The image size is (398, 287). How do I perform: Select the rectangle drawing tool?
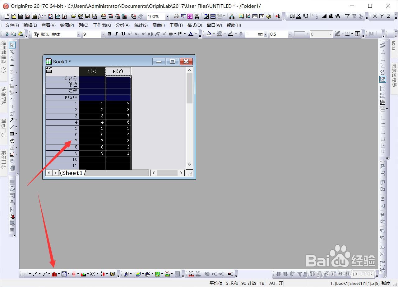pyautogui.click(x=12, y=134)
